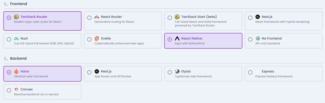Screen dimensions: 325x103
Task: Click "Reactive backend-as-a-service" description
Action: (36, 94)
